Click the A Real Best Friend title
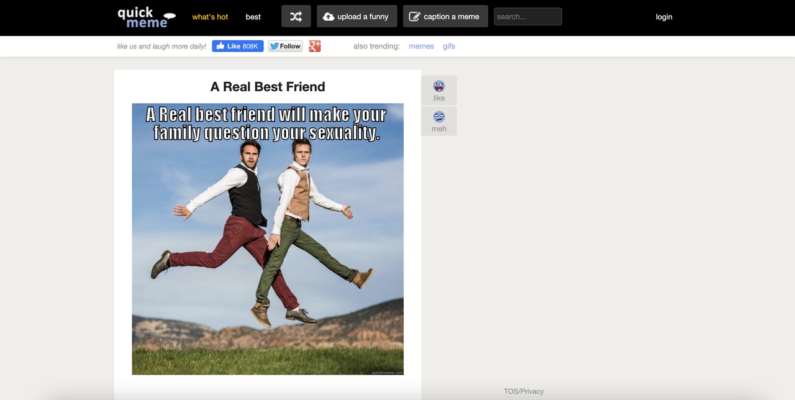795x400 pixels. (x=268, y=87)
